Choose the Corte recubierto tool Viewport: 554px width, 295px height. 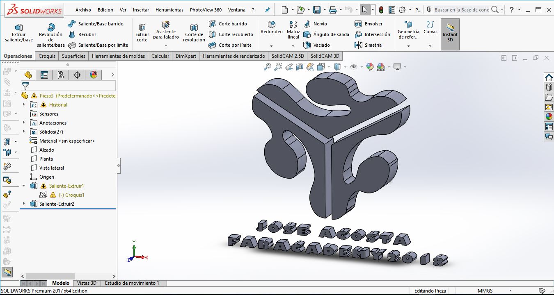pos(231,34)
